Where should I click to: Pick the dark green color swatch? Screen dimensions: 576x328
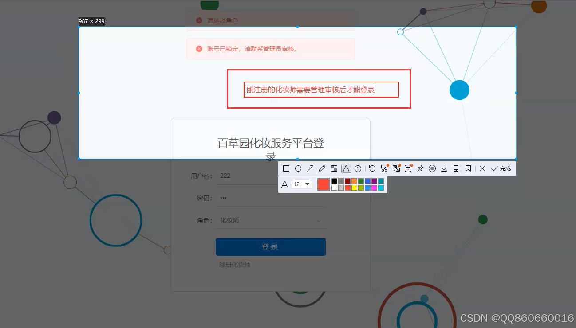(x=361, y=181)
